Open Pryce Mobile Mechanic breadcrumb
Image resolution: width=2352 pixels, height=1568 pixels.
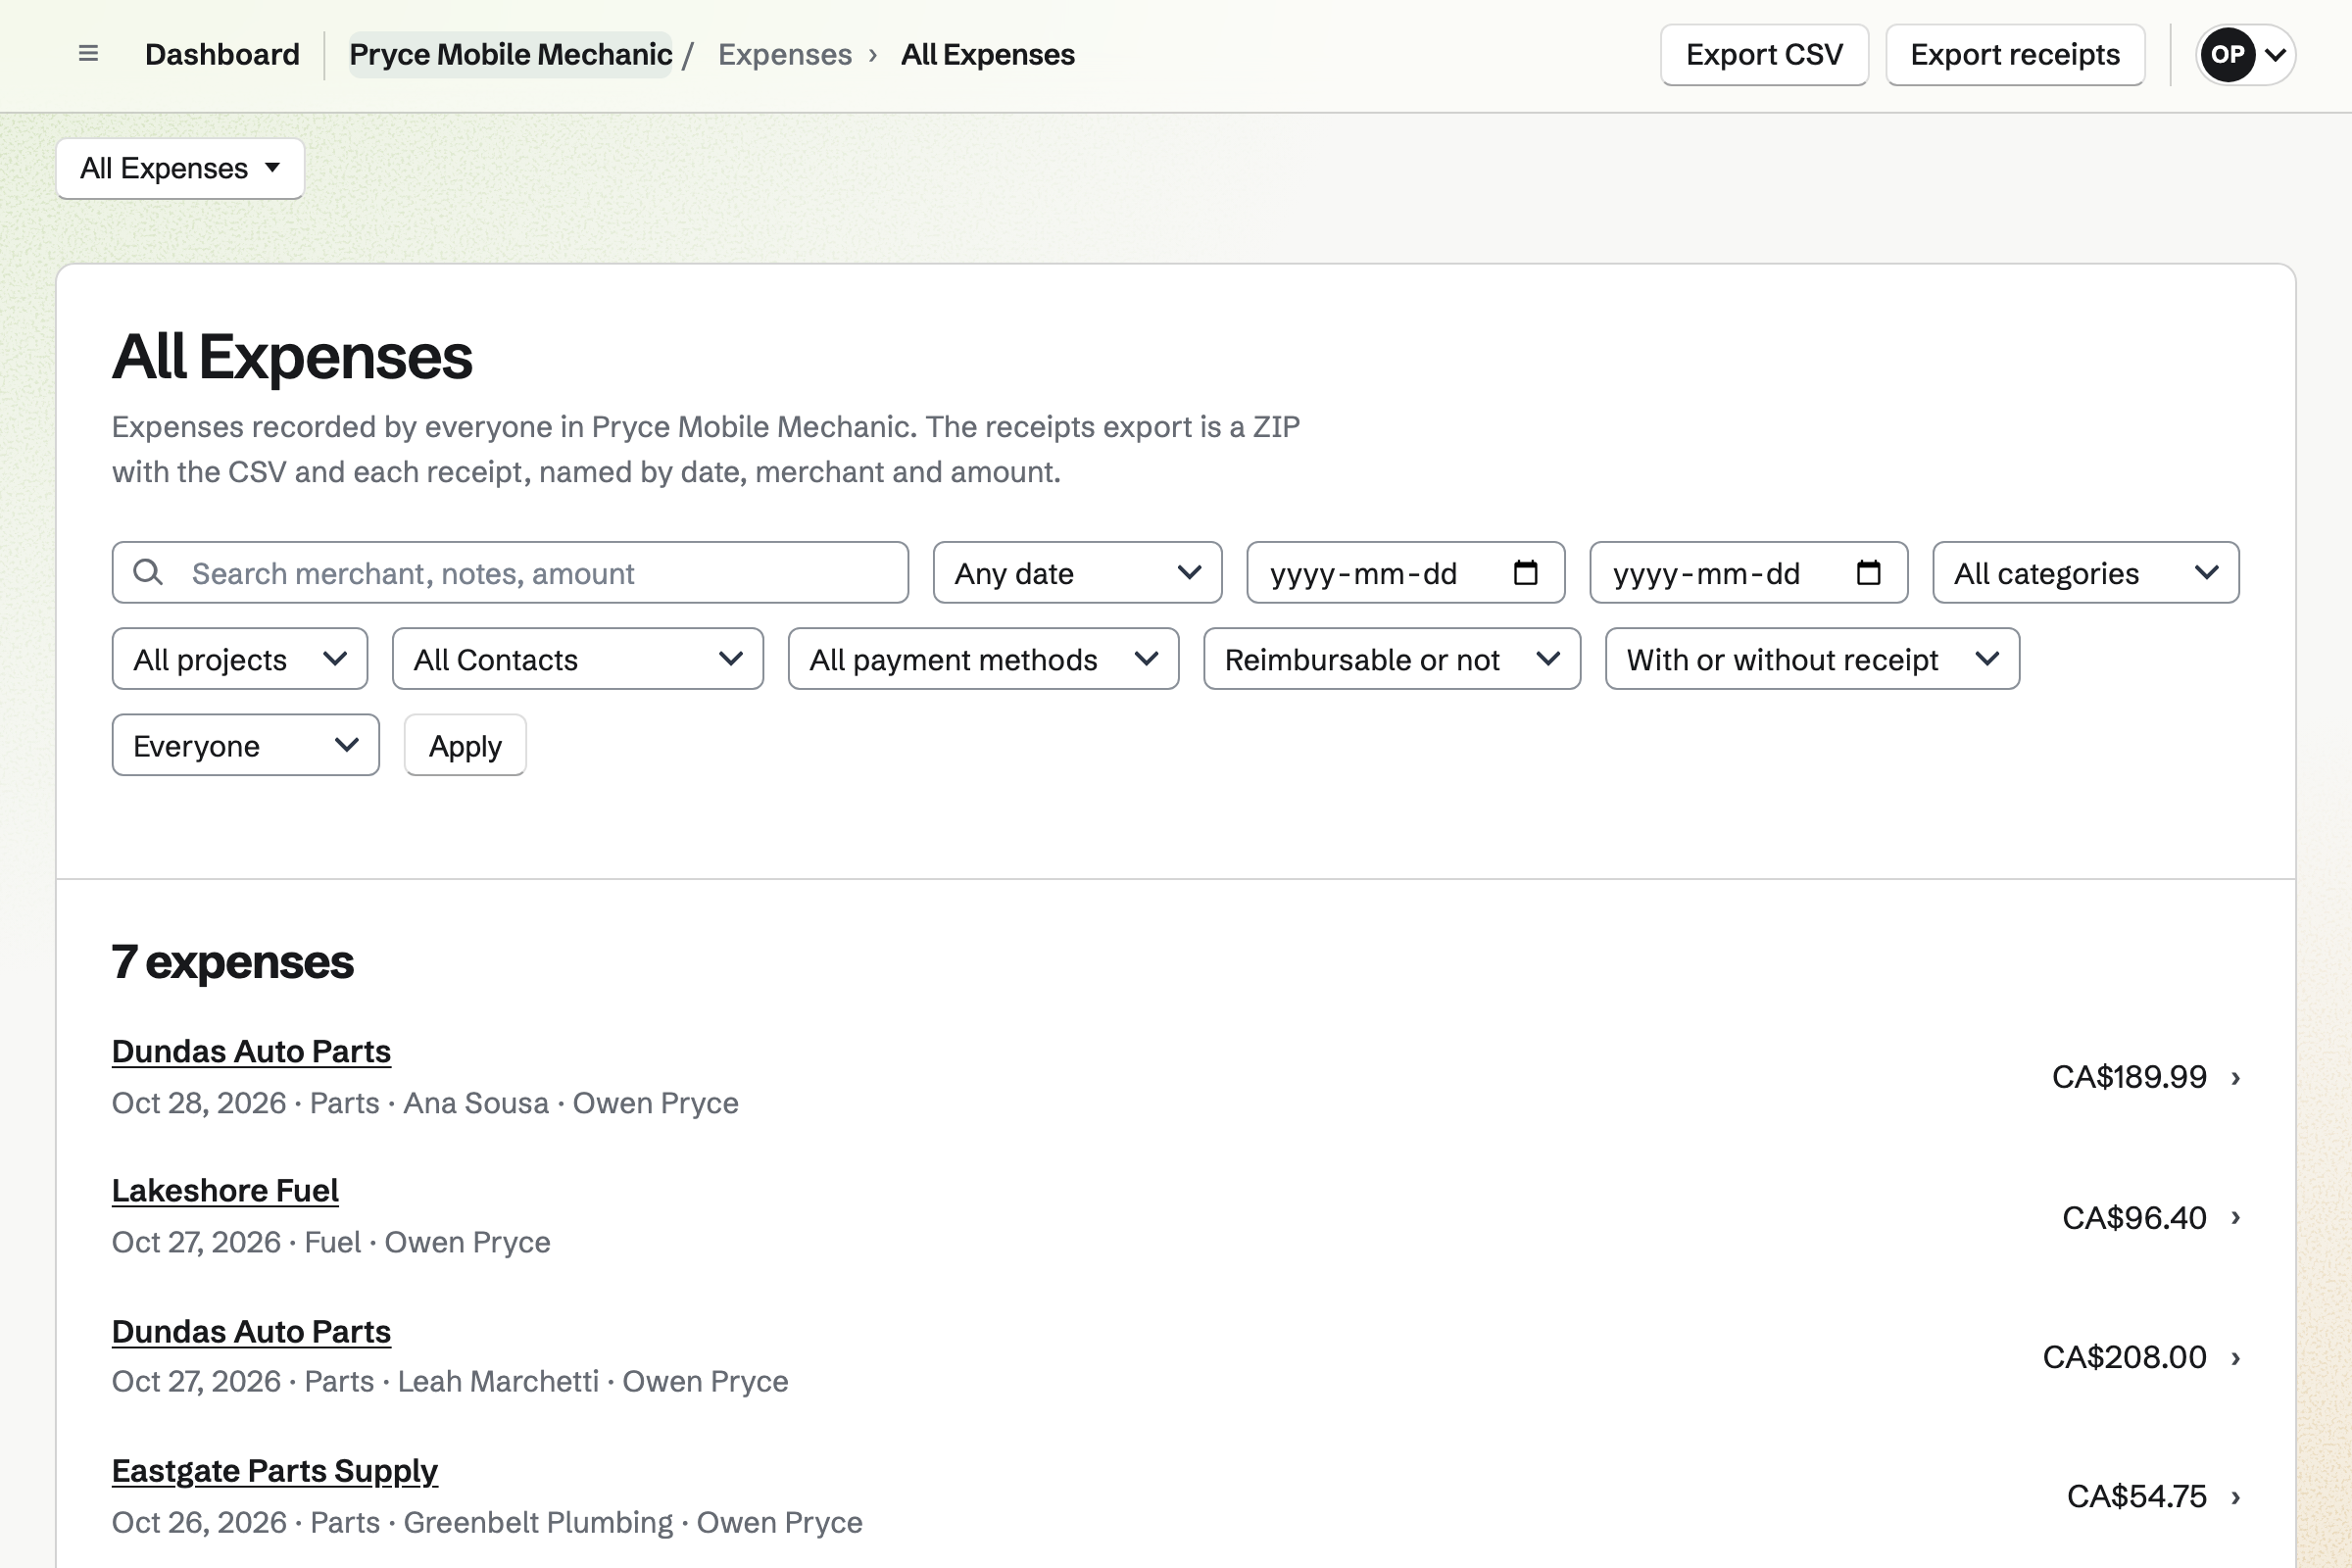pos(510,54)
